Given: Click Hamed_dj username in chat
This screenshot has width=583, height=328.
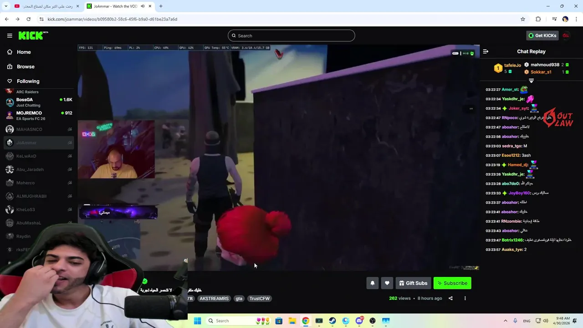Looking at the screenshot, I should (x=517, y=165).
